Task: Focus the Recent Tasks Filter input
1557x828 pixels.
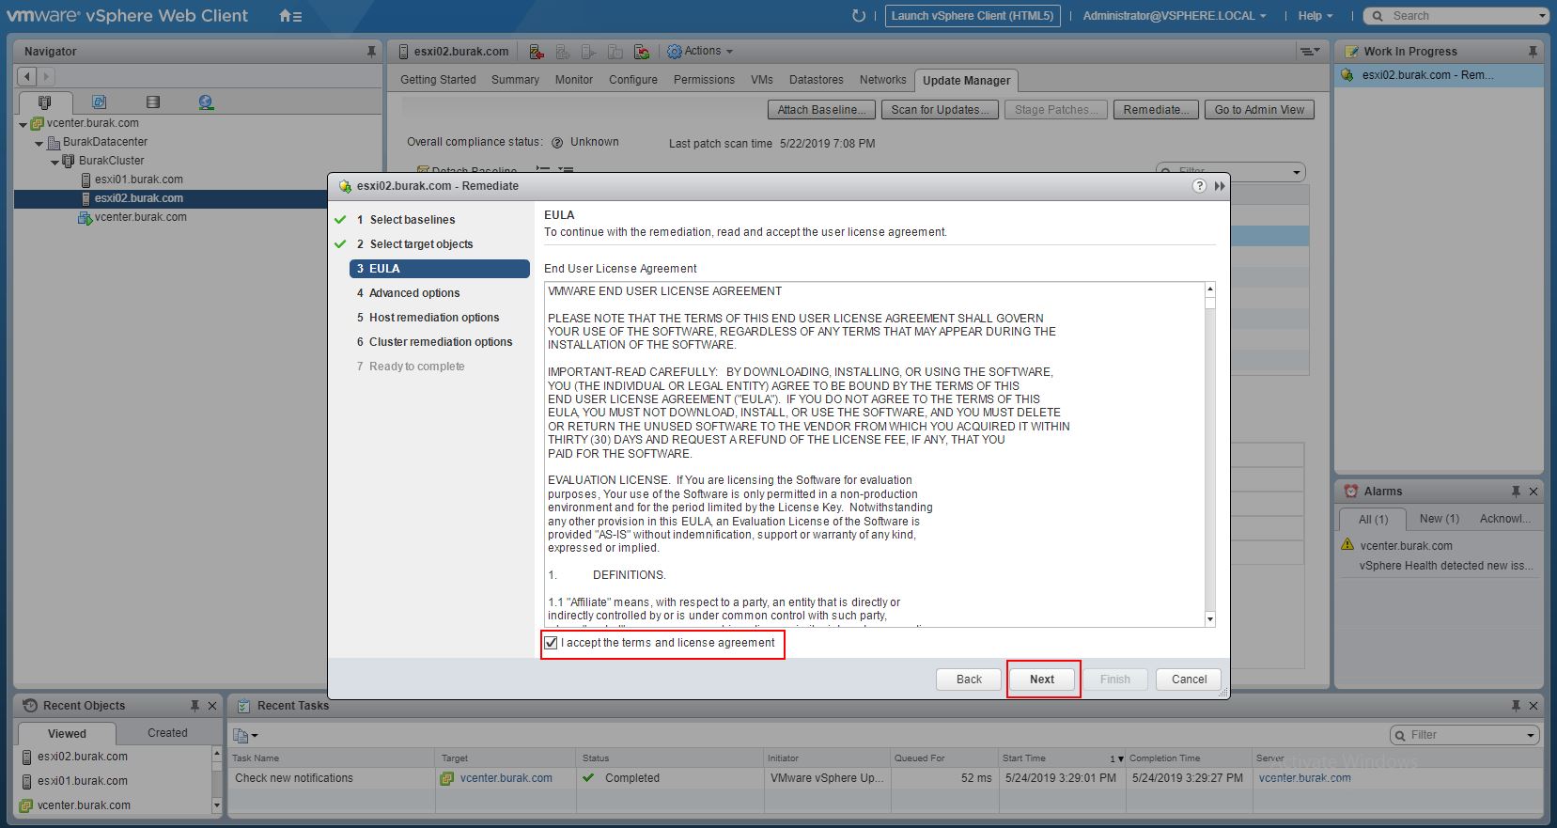Action: (1464, 735)
